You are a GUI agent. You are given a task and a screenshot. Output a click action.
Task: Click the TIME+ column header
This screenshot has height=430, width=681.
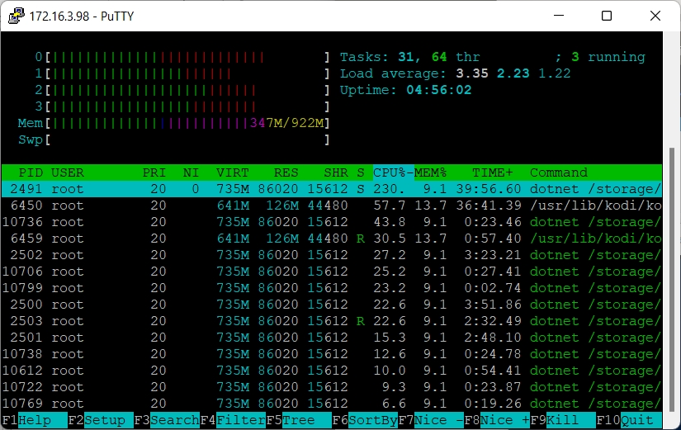click(492, 172)
